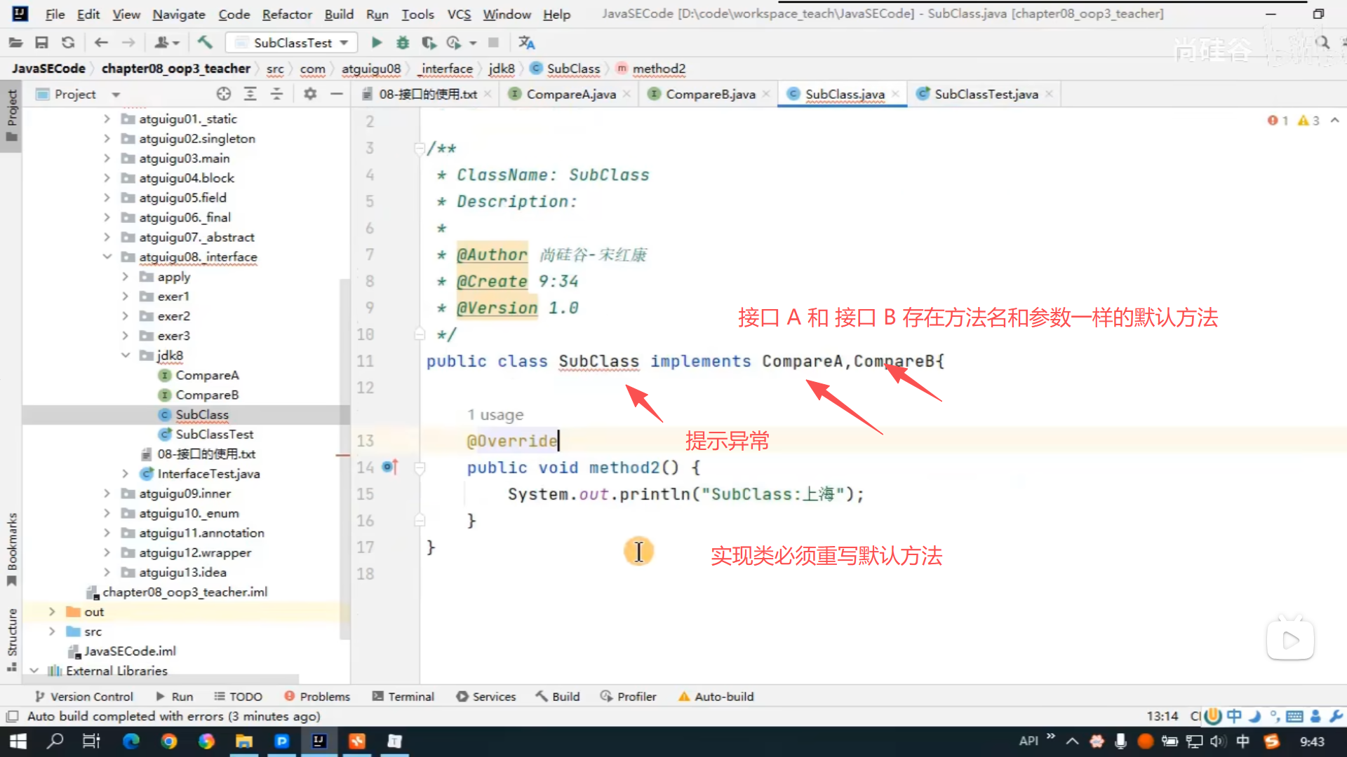Click the Save All icon
This screenshot has height=757, width=1347.
click(42, 43)
